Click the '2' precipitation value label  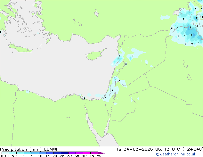click(x=191, y=27)
